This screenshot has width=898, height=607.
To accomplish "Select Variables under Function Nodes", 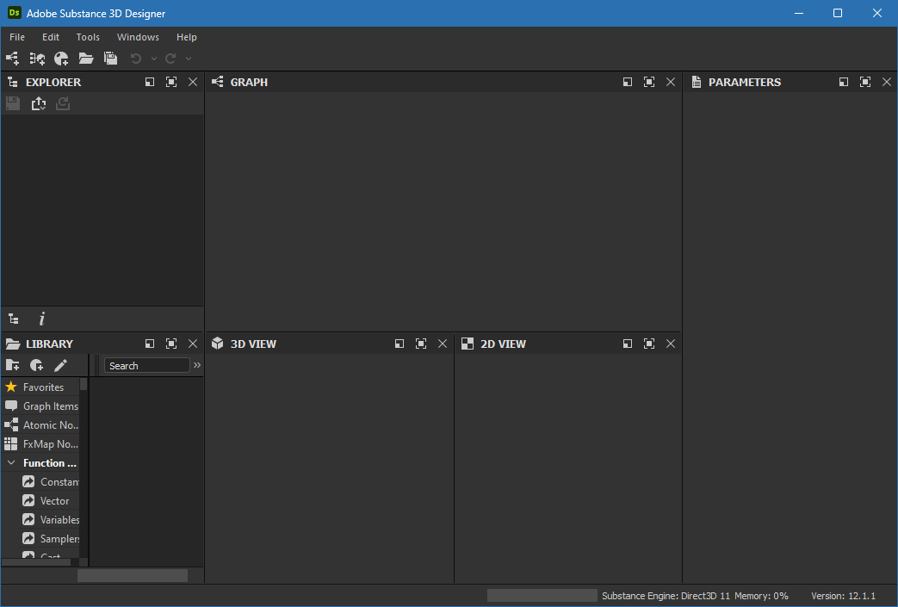I will pyautogui.click(x=50, y=519).
